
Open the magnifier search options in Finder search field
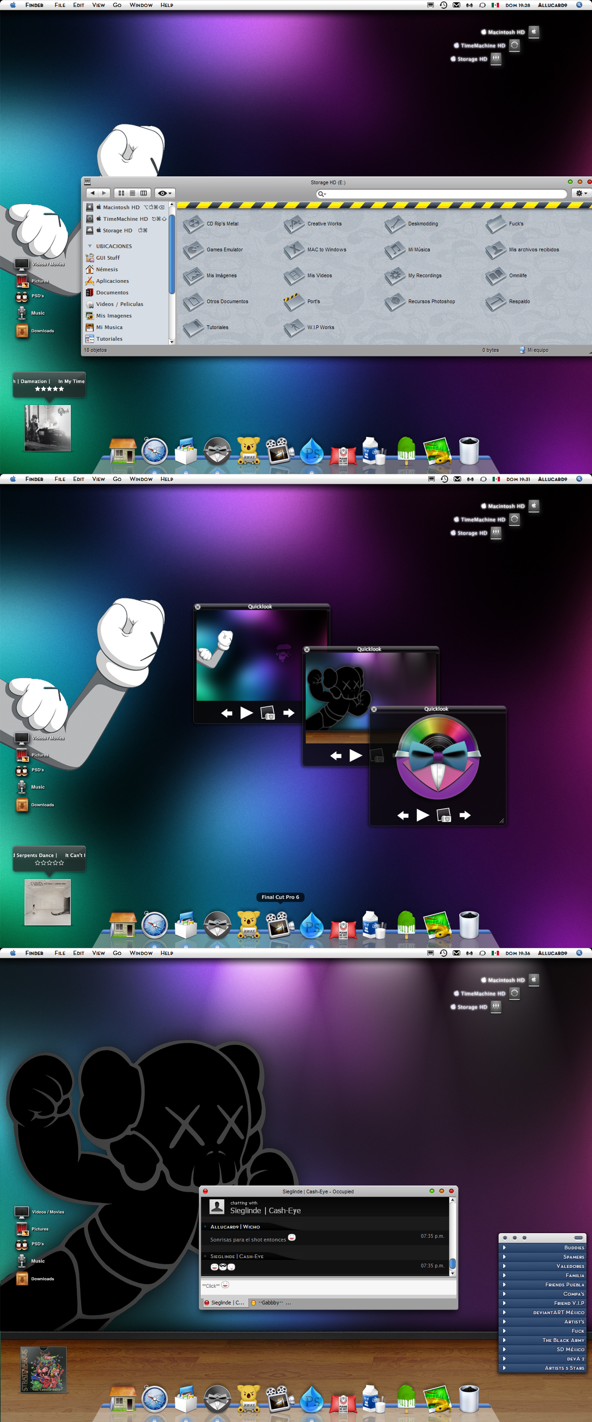pos(321,194)
